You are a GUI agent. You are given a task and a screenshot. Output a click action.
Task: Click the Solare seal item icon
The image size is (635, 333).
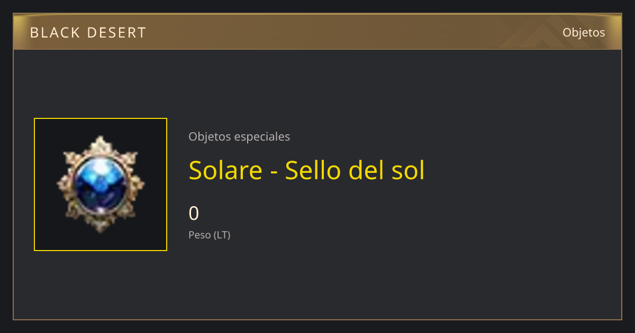(x=101, y=184)
